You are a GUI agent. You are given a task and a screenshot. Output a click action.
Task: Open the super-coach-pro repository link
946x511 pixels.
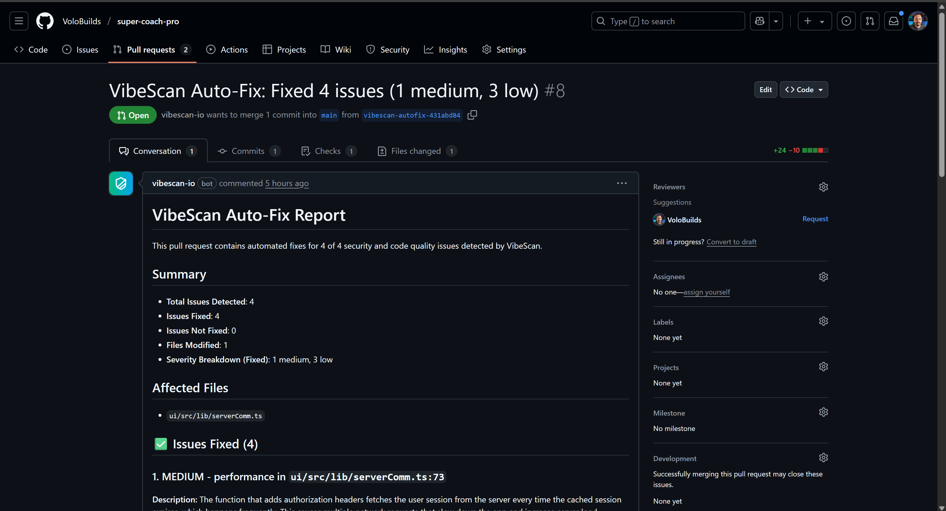pos(148,21)
